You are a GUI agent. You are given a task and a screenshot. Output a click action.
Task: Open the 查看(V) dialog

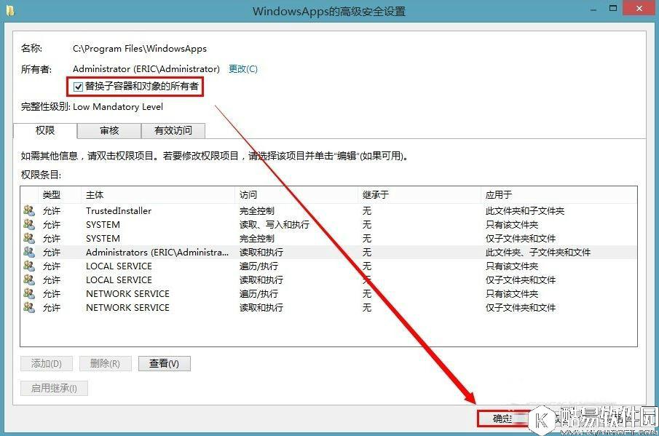coord(165,362)
